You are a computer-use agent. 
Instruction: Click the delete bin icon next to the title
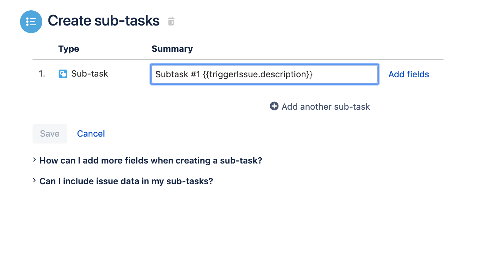coord(171,21)
